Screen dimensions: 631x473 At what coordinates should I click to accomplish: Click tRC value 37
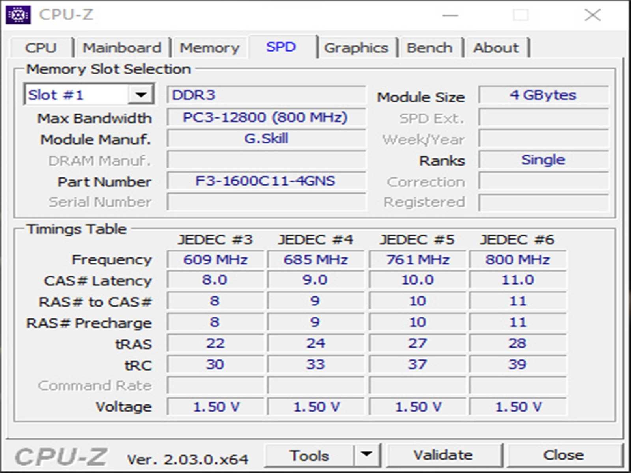(417, 364)
